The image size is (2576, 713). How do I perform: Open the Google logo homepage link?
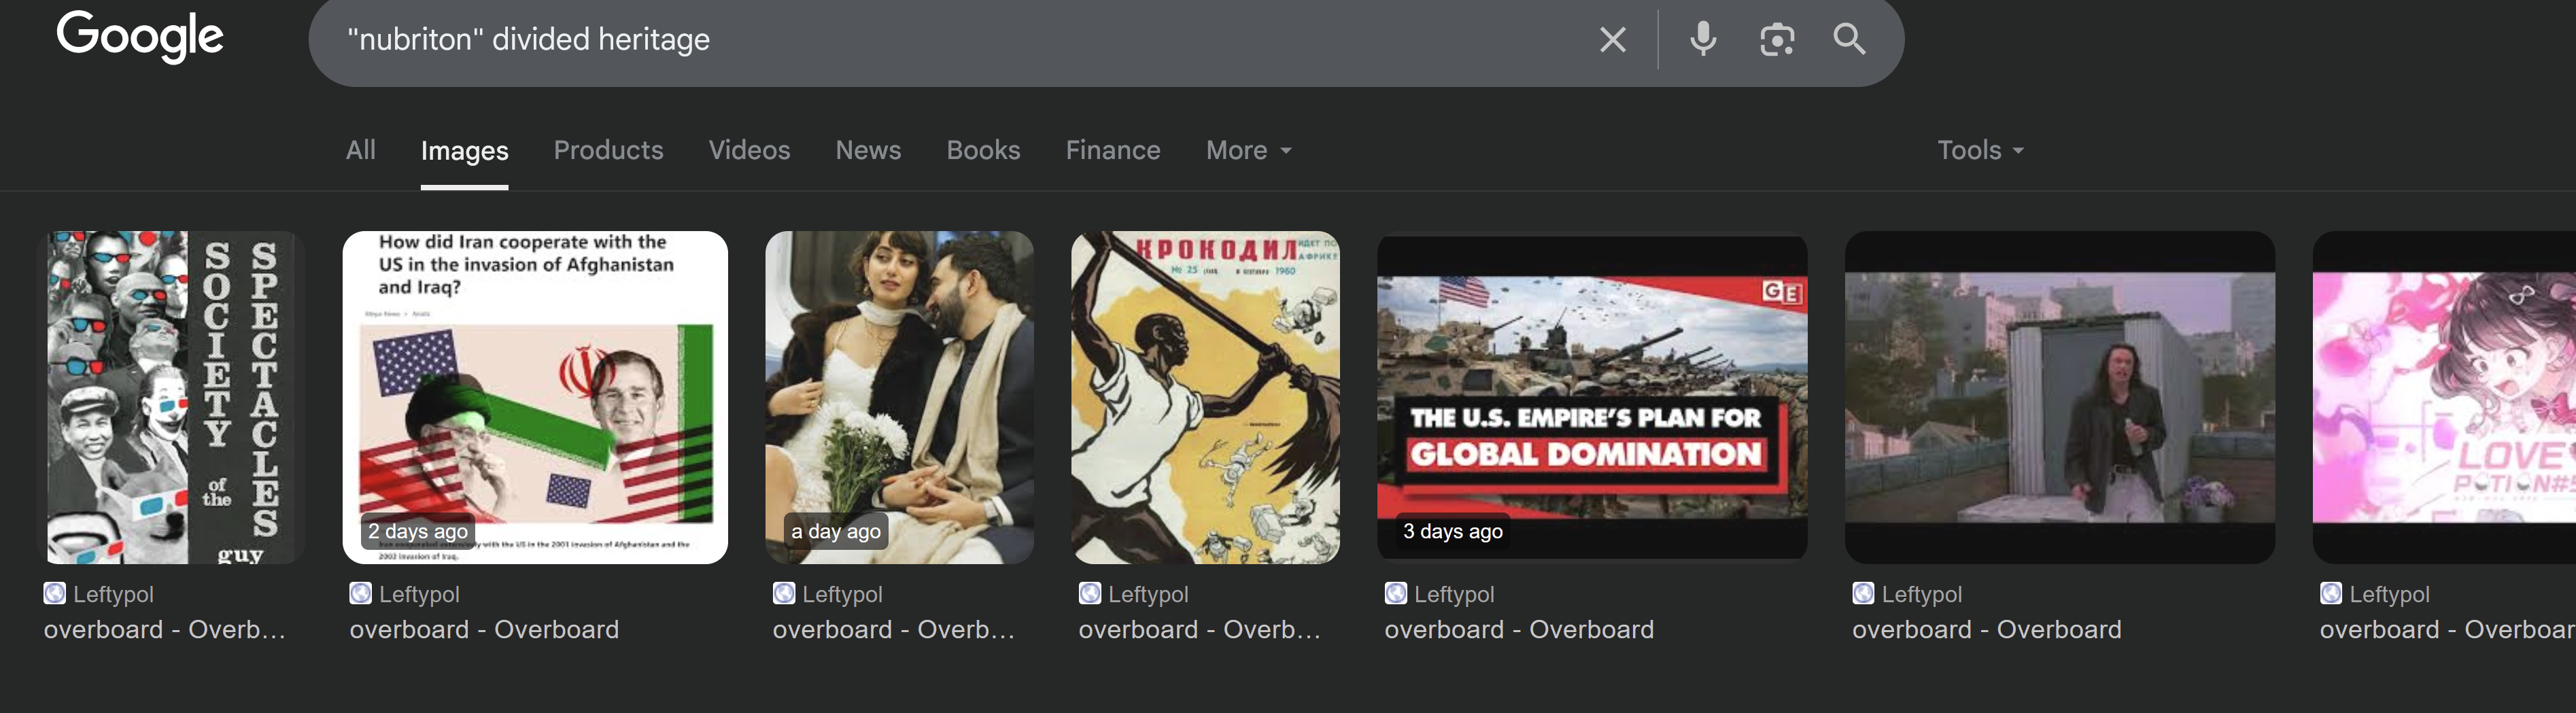click(x=140, y=37)
